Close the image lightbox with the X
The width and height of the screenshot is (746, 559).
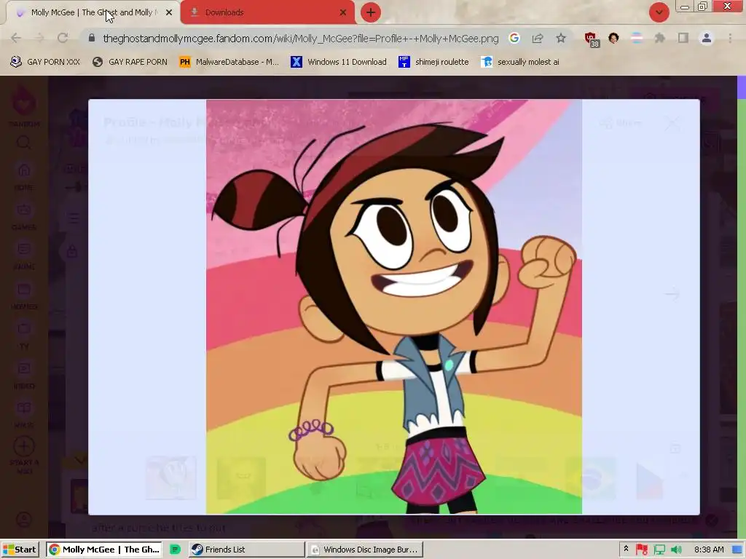point(672,123)
